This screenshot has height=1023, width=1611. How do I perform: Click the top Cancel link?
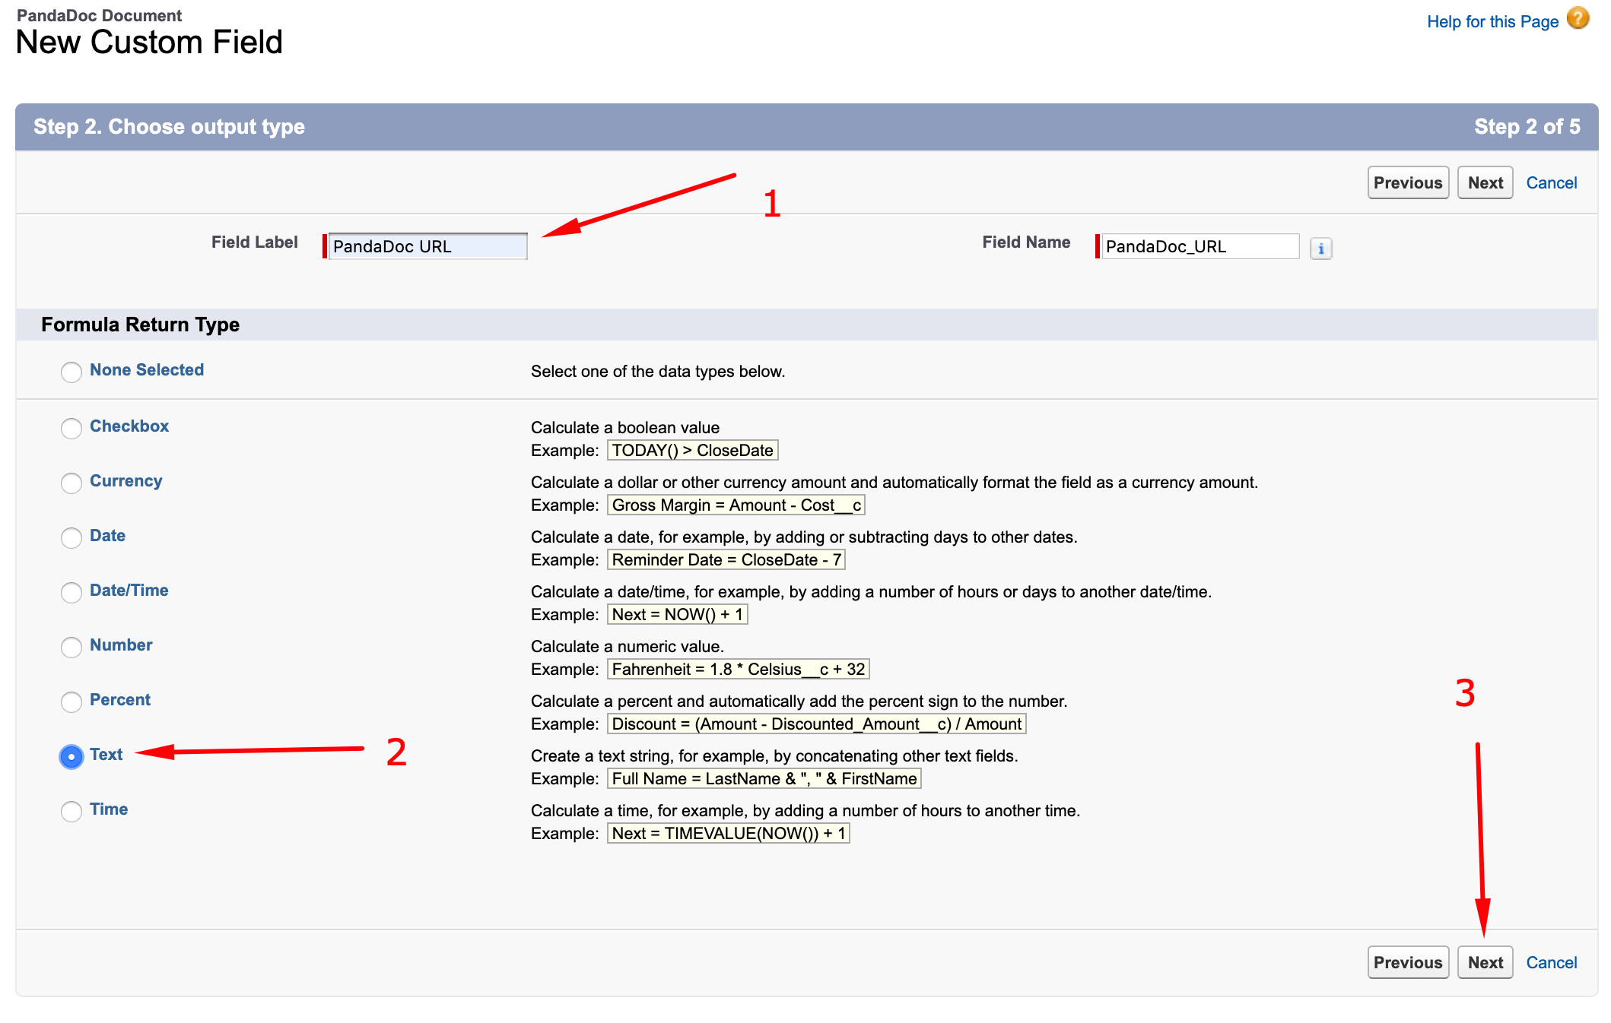[x=1551, y=183]
